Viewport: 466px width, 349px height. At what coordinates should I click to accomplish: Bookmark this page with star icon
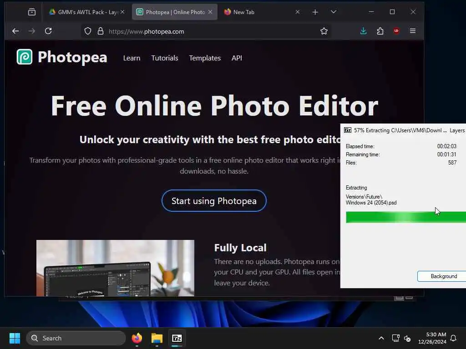324,31
